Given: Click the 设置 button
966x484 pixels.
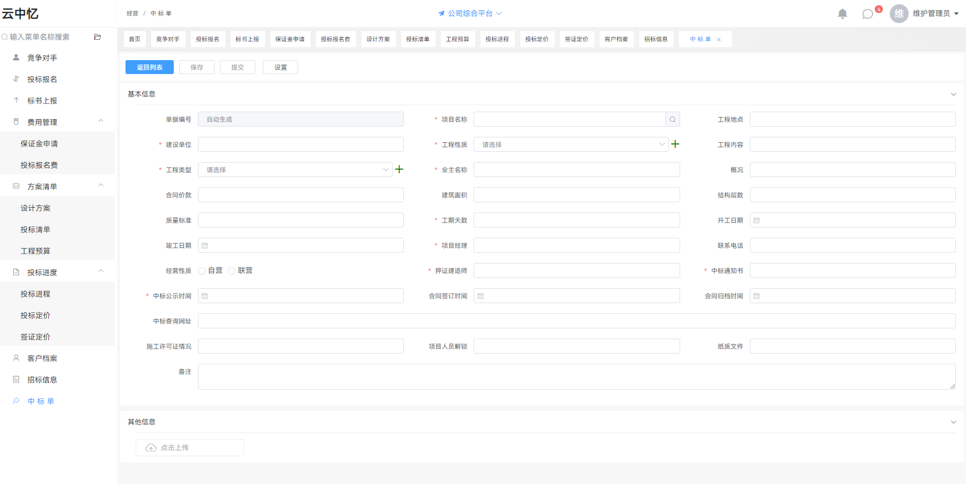Looking at the screenshot, I should click(281, 67).
